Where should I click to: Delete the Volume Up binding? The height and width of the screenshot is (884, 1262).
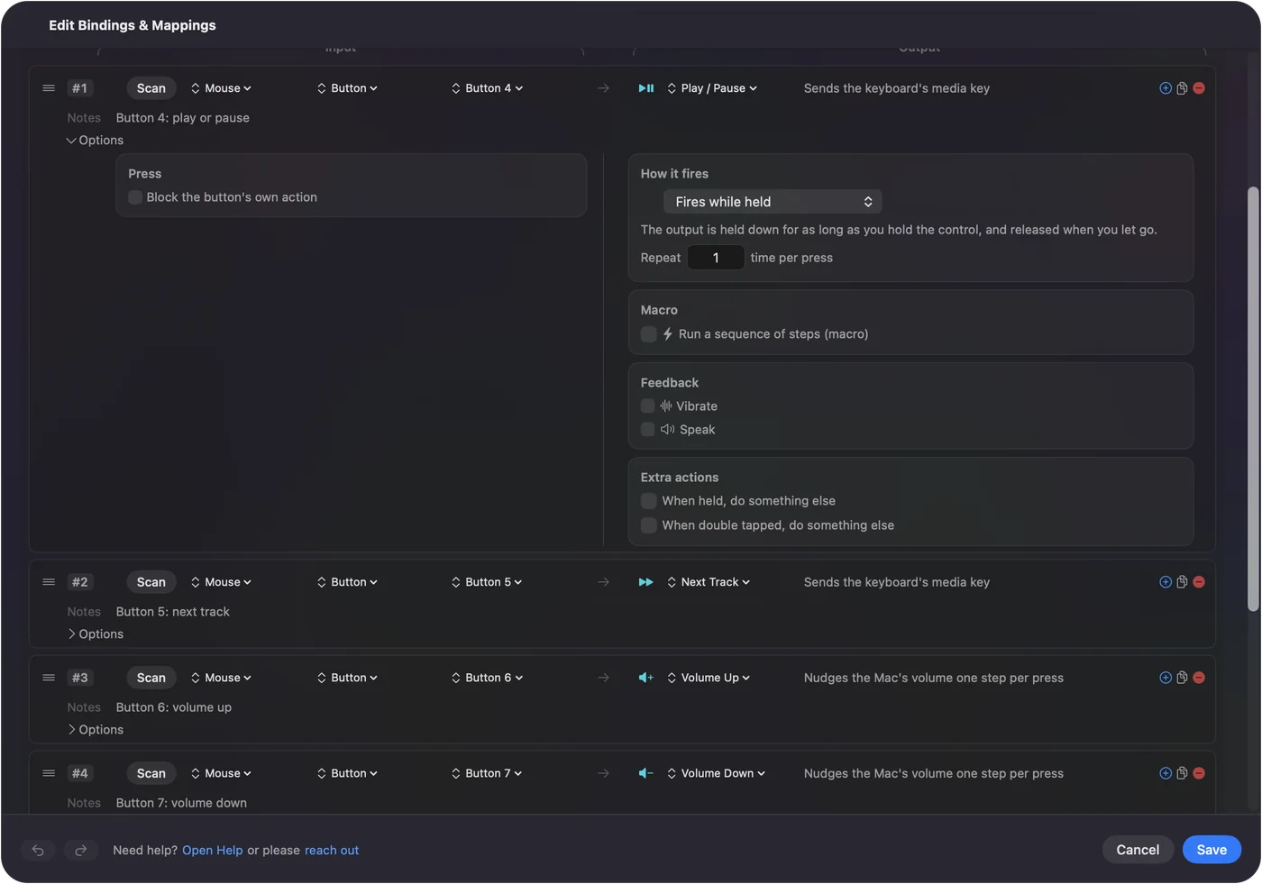tap(1199, 678)
